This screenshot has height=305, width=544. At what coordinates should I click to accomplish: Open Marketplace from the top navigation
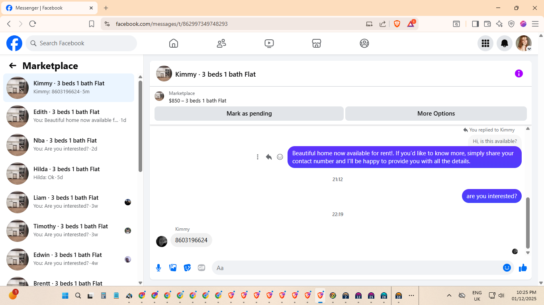(x=317, y=43)
